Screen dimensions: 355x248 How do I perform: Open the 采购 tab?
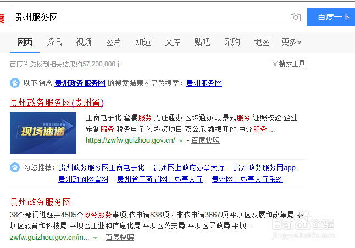[232, 42]
